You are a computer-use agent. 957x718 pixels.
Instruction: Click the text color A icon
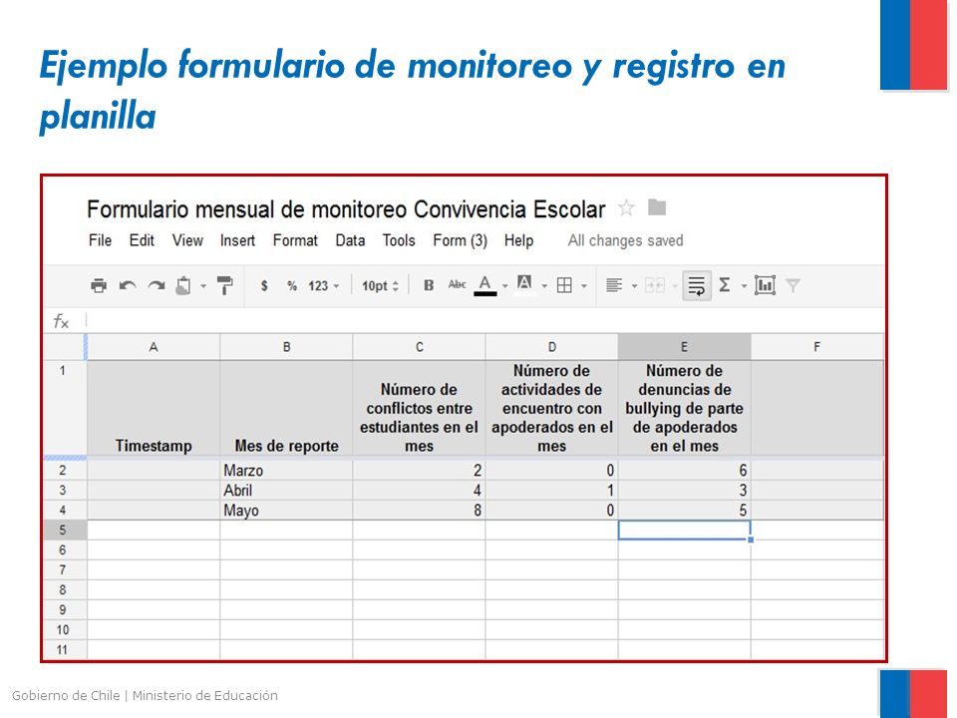point(484,285)
